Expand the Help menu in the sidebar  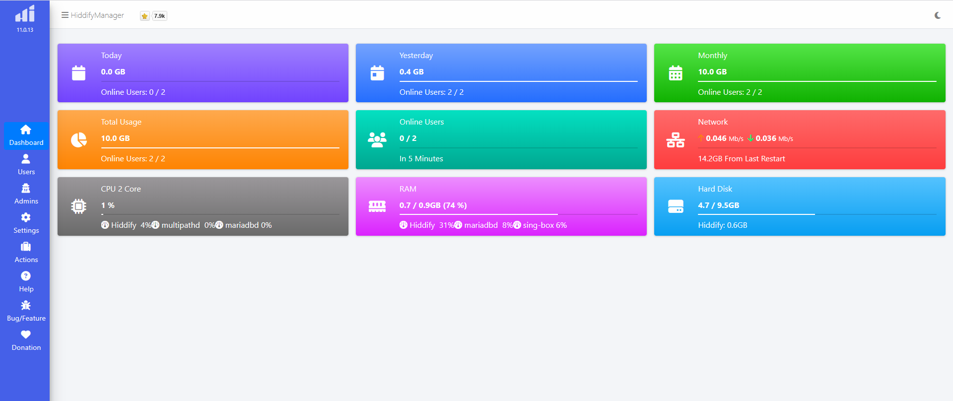26,282
